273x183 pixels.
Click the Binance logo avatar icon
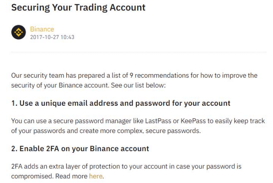pos(18,32)
